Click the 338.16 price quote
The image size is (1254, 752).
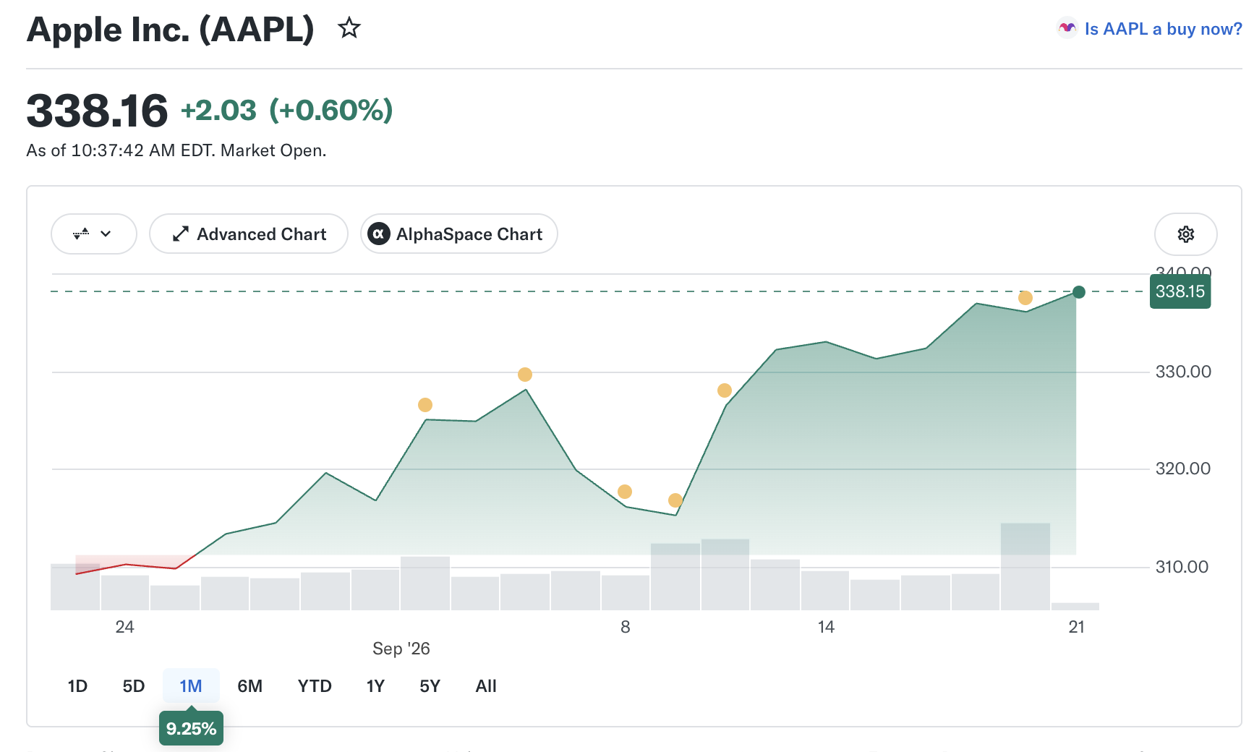tap(97, 111)
